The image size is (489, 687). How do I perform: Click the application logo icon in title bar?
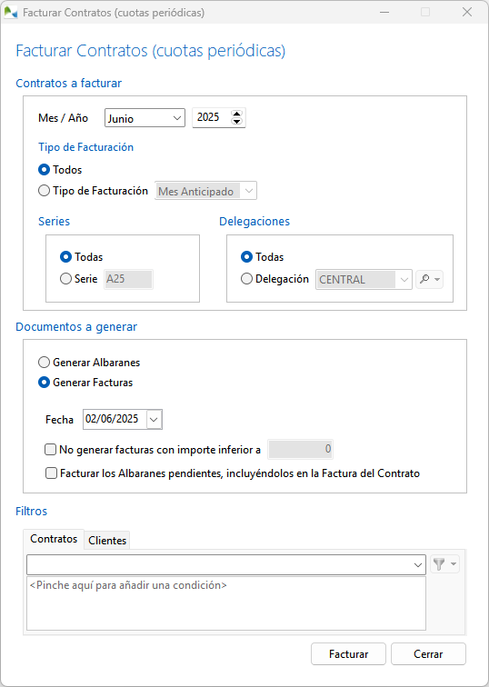pos(11,13)
